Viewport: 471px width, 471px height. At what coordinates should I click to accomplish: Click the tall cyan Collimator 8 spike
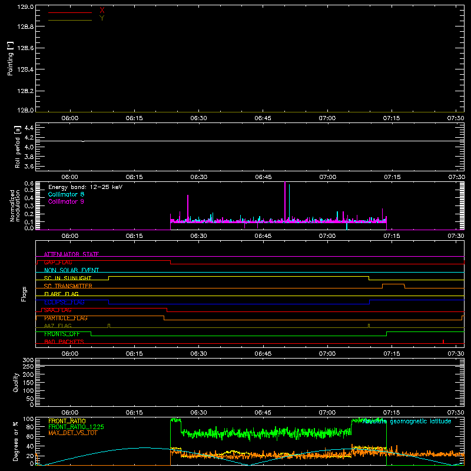289,203
